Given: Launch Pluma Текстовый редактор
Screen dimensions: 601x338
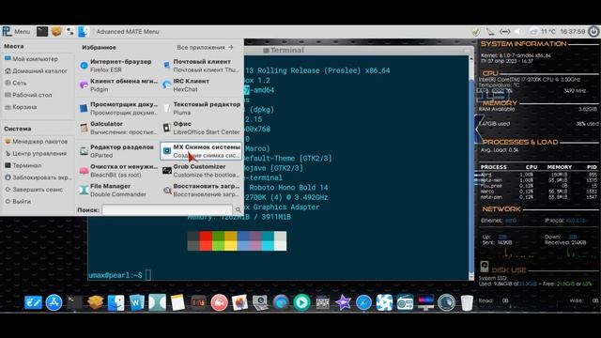Looking at the screenshot, I should click(201, 108).
